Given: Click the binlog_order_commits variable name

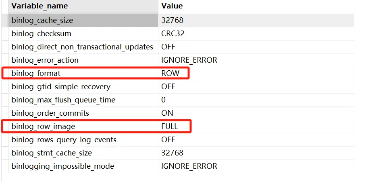Looking at the screenshot, I should (x=50, y=113).
